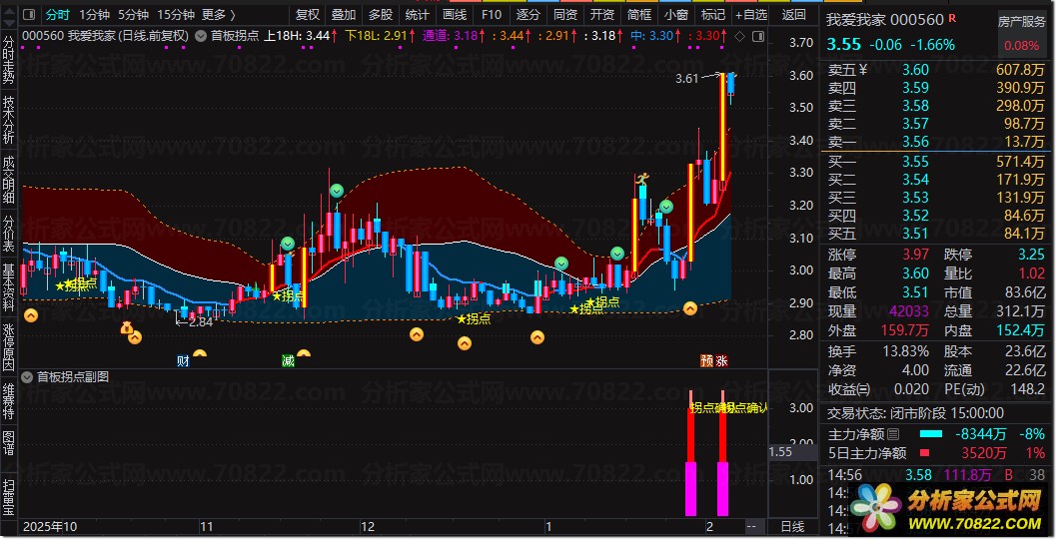
Task: Click the '--' button beside 日线
Action: 751,527
